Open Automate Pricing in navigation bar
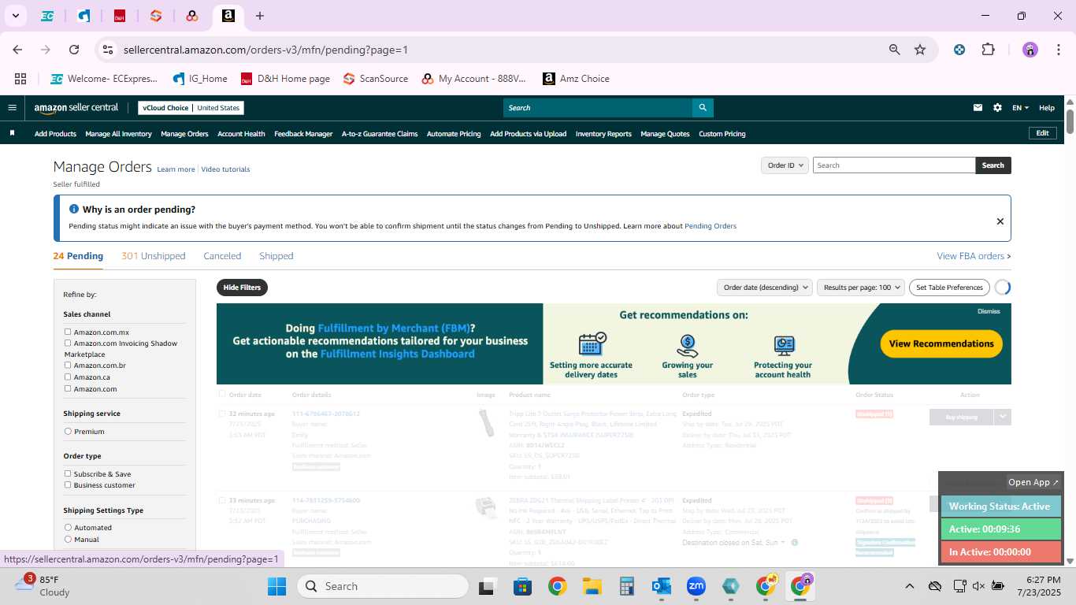 point(454,134)
